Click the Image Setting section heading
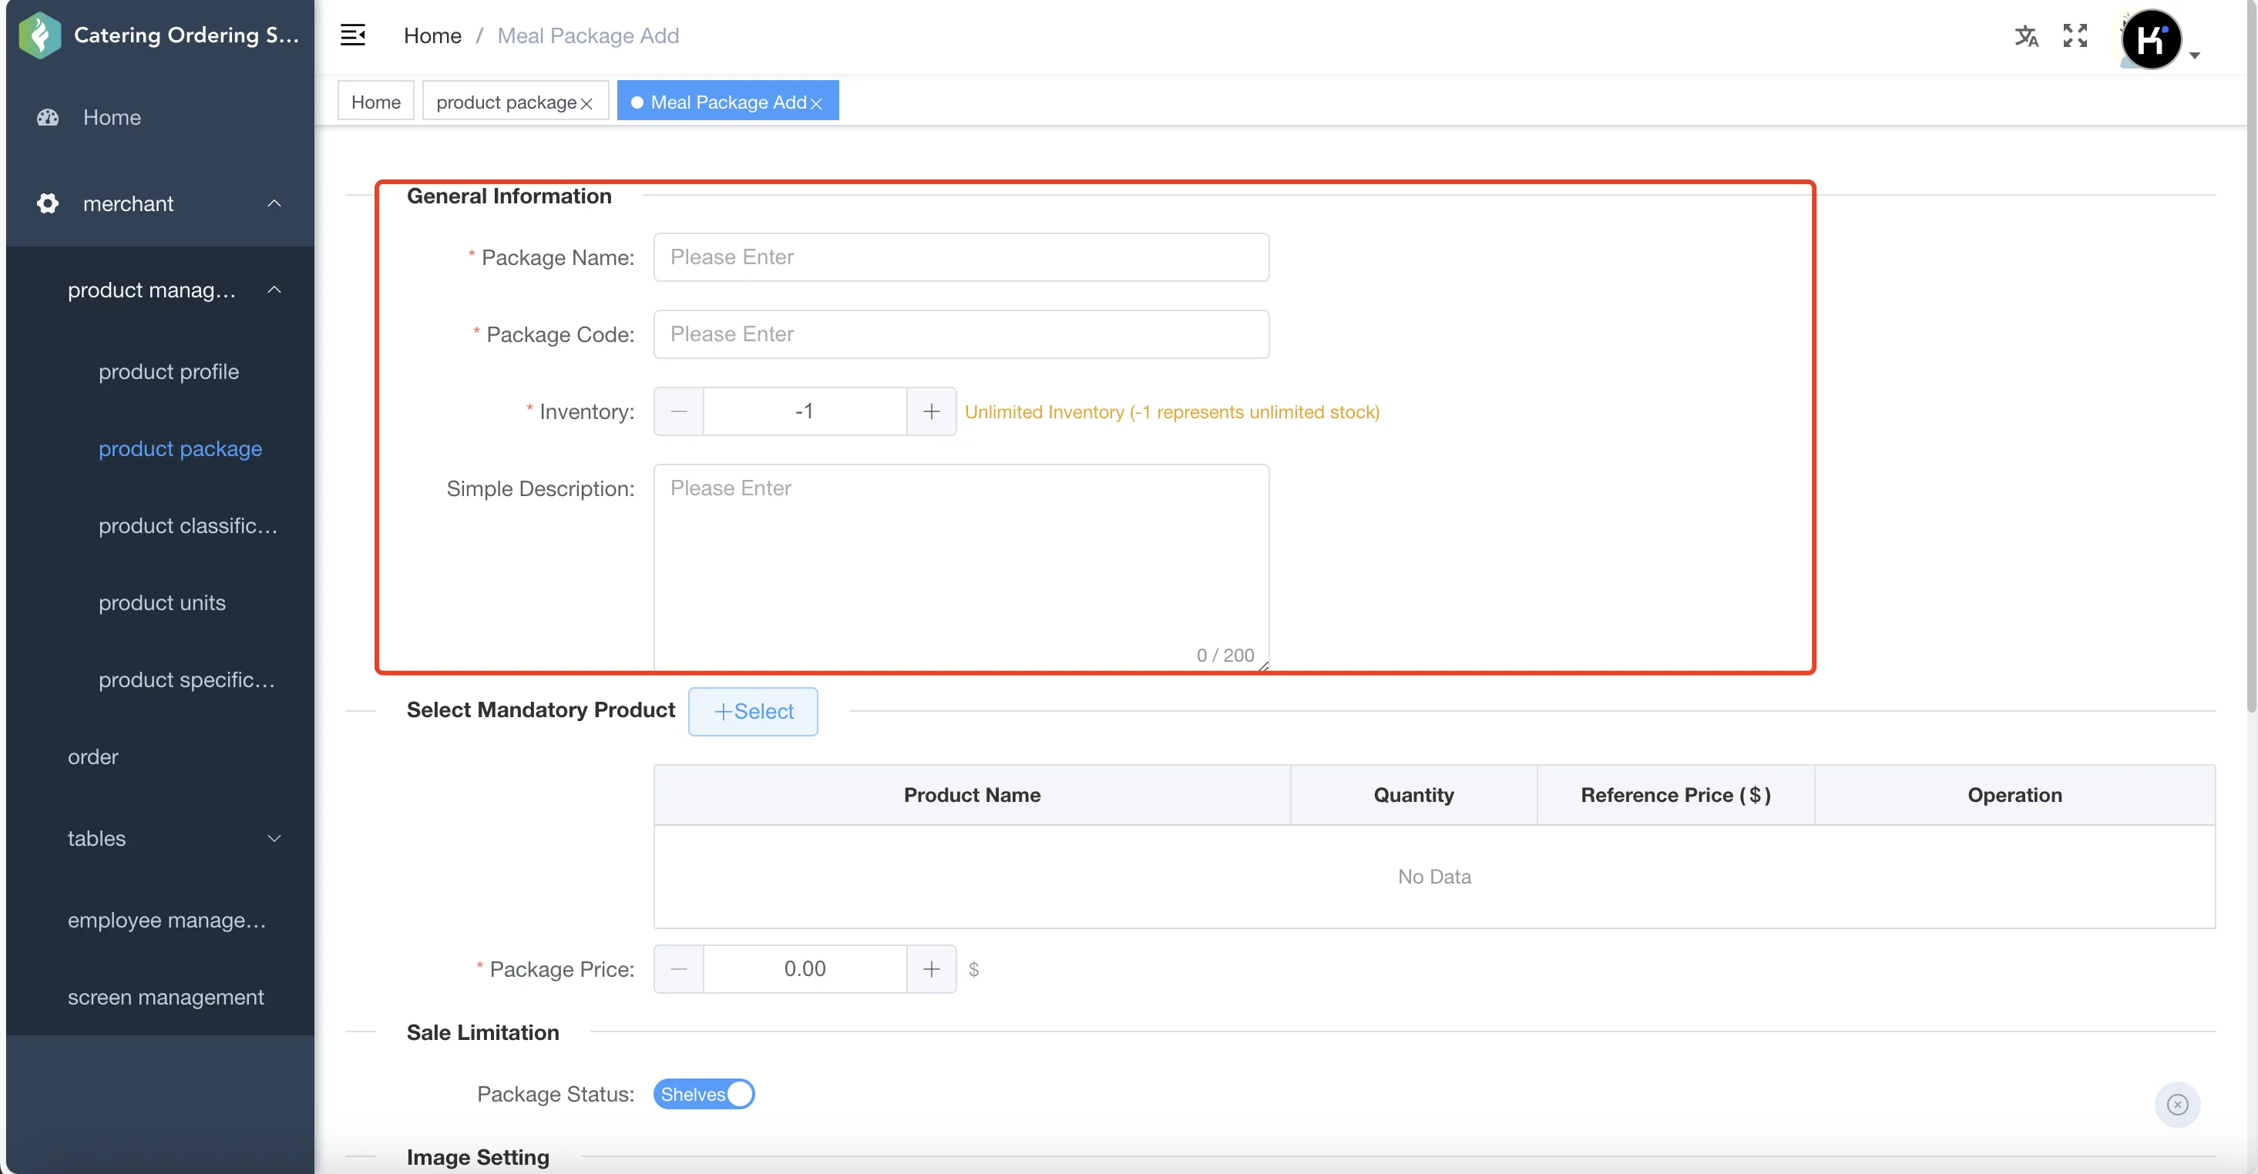Screen dimensions: 2258x1174 (478, 1157)
